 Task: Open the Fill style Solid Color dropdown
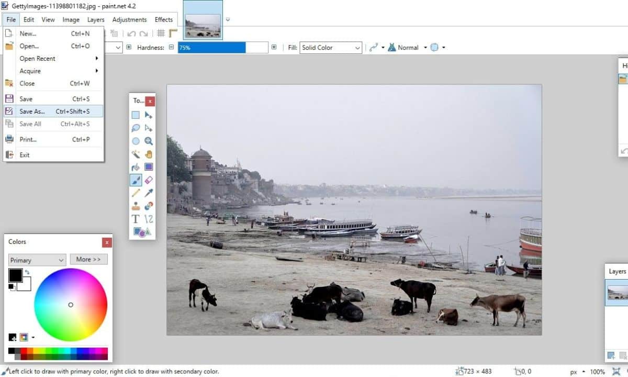point(331,48)
